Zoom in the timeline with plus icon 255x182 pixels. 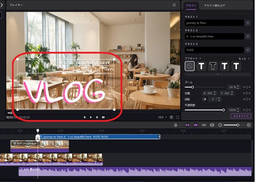[x=249, y=125]
